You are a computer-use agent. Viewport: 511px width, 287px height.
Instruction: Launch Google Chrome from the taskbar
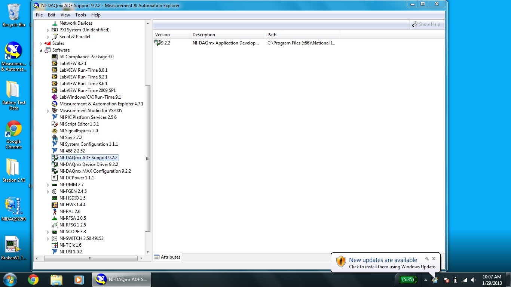[x=33, y=280]
